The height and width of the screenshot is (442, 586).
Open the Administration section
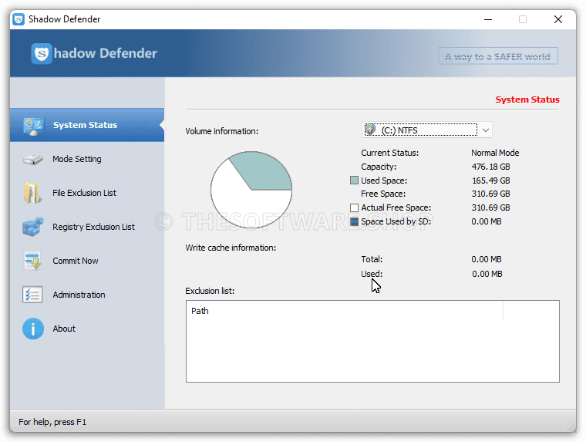pos(87,295)
